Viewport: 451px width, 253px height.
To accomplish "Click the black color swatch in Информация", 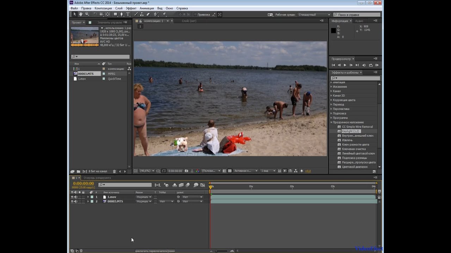I will point(333,31).
